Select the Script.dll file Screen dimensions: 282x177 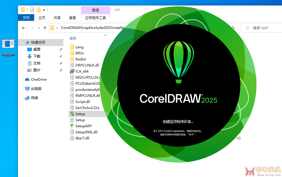point(83,102)
